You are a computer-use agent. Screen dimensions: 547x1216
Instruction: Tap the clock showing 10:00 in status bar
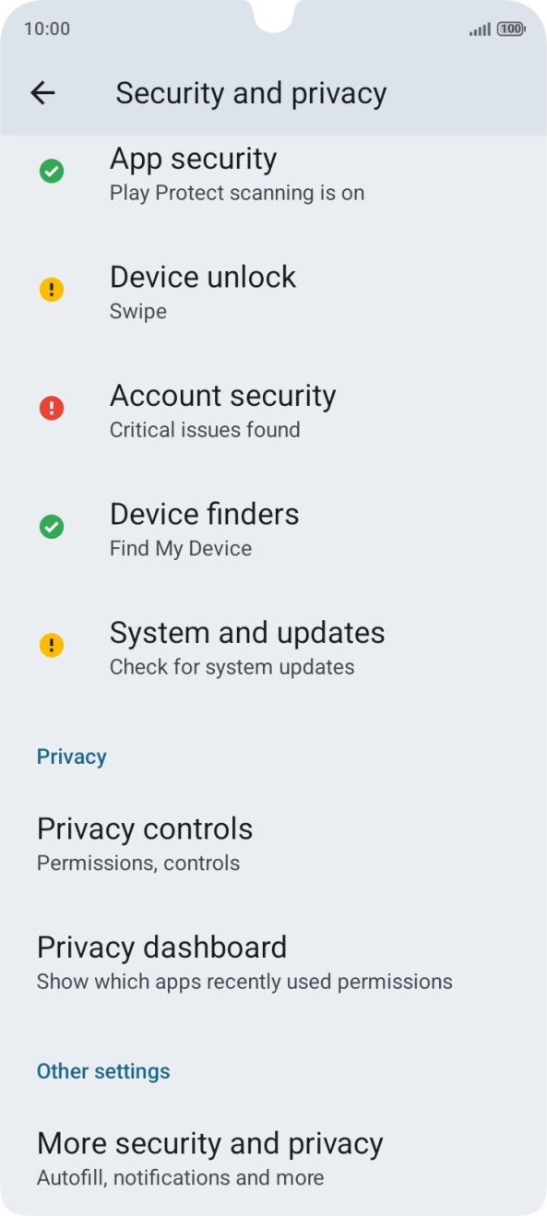pyautogui.click(x=46, y=29)
